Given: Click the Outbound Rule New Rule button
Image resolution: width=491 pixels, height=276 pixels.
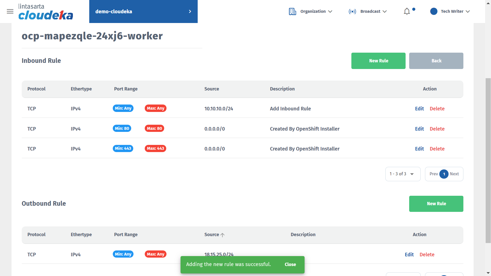Looking at the screenshot, I should coord(436,204).
